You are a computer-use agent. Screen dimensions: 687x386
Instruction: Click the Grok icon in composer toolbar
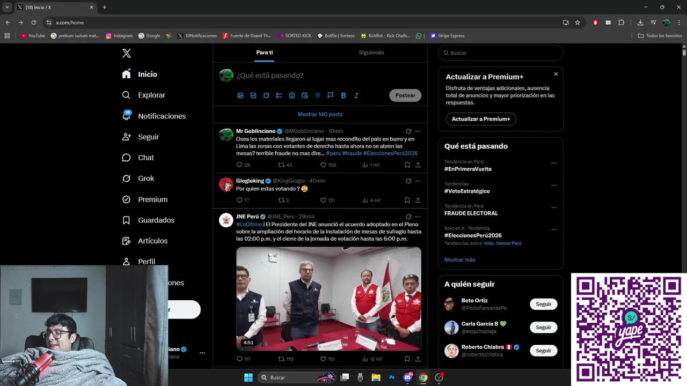coord(266,95)
